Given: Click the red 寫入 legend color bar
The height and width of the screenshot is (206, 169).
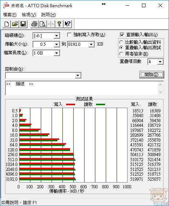Looking at the screenshot, I should 71,104.
